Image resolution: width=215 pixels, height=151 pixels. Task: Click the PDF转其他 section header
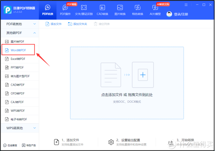point(20,24)
